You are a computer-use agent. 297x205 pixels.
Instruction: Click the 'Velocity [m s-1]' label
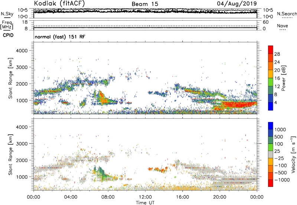293,154
